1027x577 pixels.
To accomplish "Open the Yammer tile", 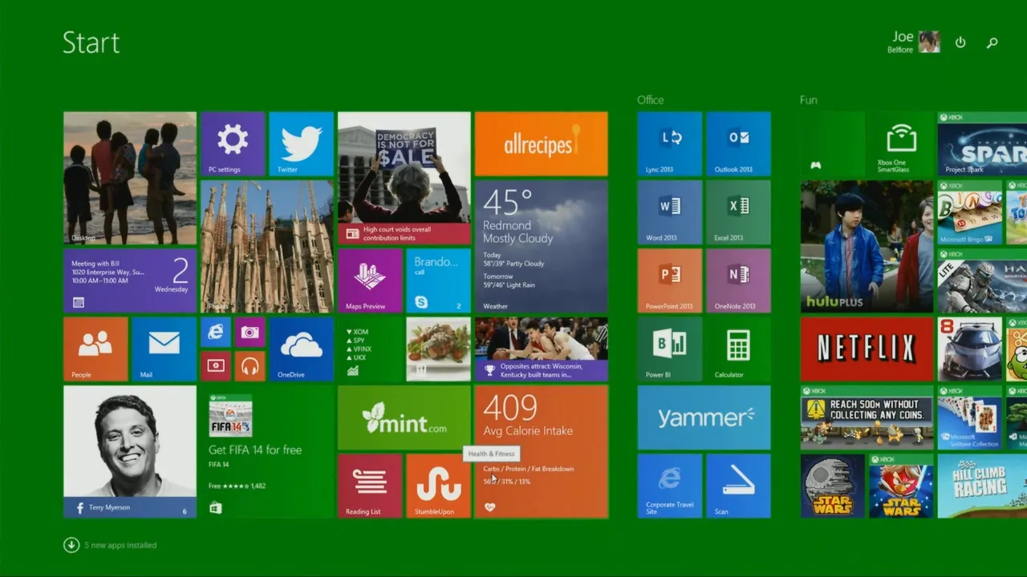I will (704, 418).
